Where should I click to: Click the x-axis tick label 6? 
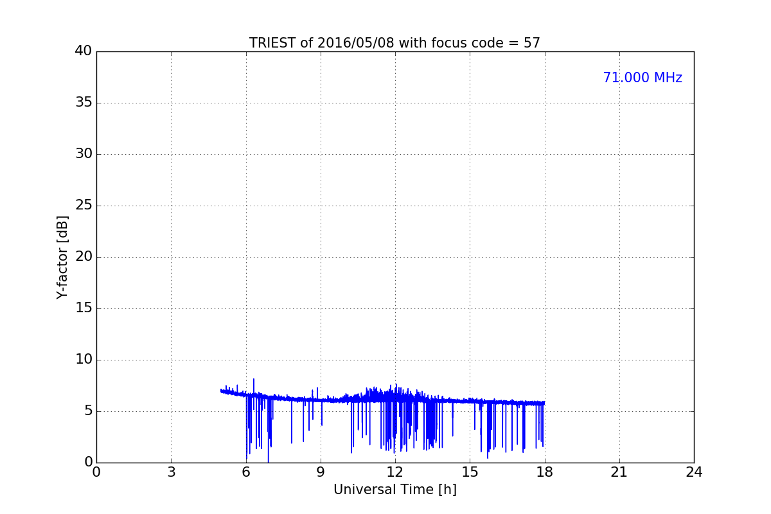[245, 472]
